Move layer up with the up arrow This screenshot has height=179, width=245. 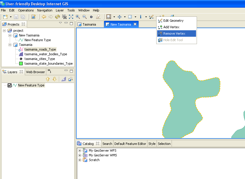click(x=48, y=79)
